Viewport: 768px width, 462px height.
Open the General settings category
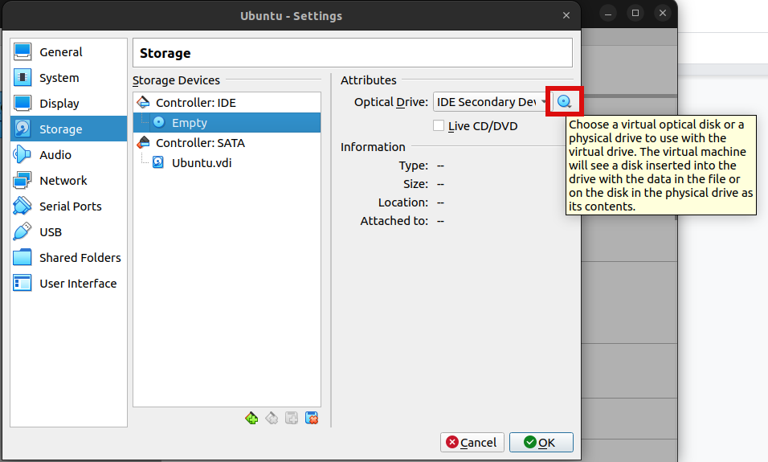[x=68, y=52]
